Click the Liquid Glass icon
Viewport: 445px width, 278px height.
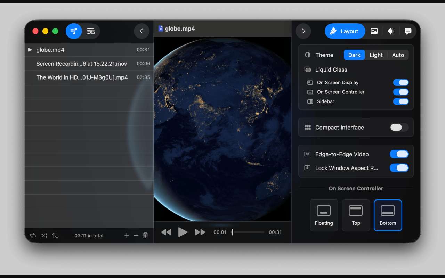pyautogui.click(x=308, y=69)
